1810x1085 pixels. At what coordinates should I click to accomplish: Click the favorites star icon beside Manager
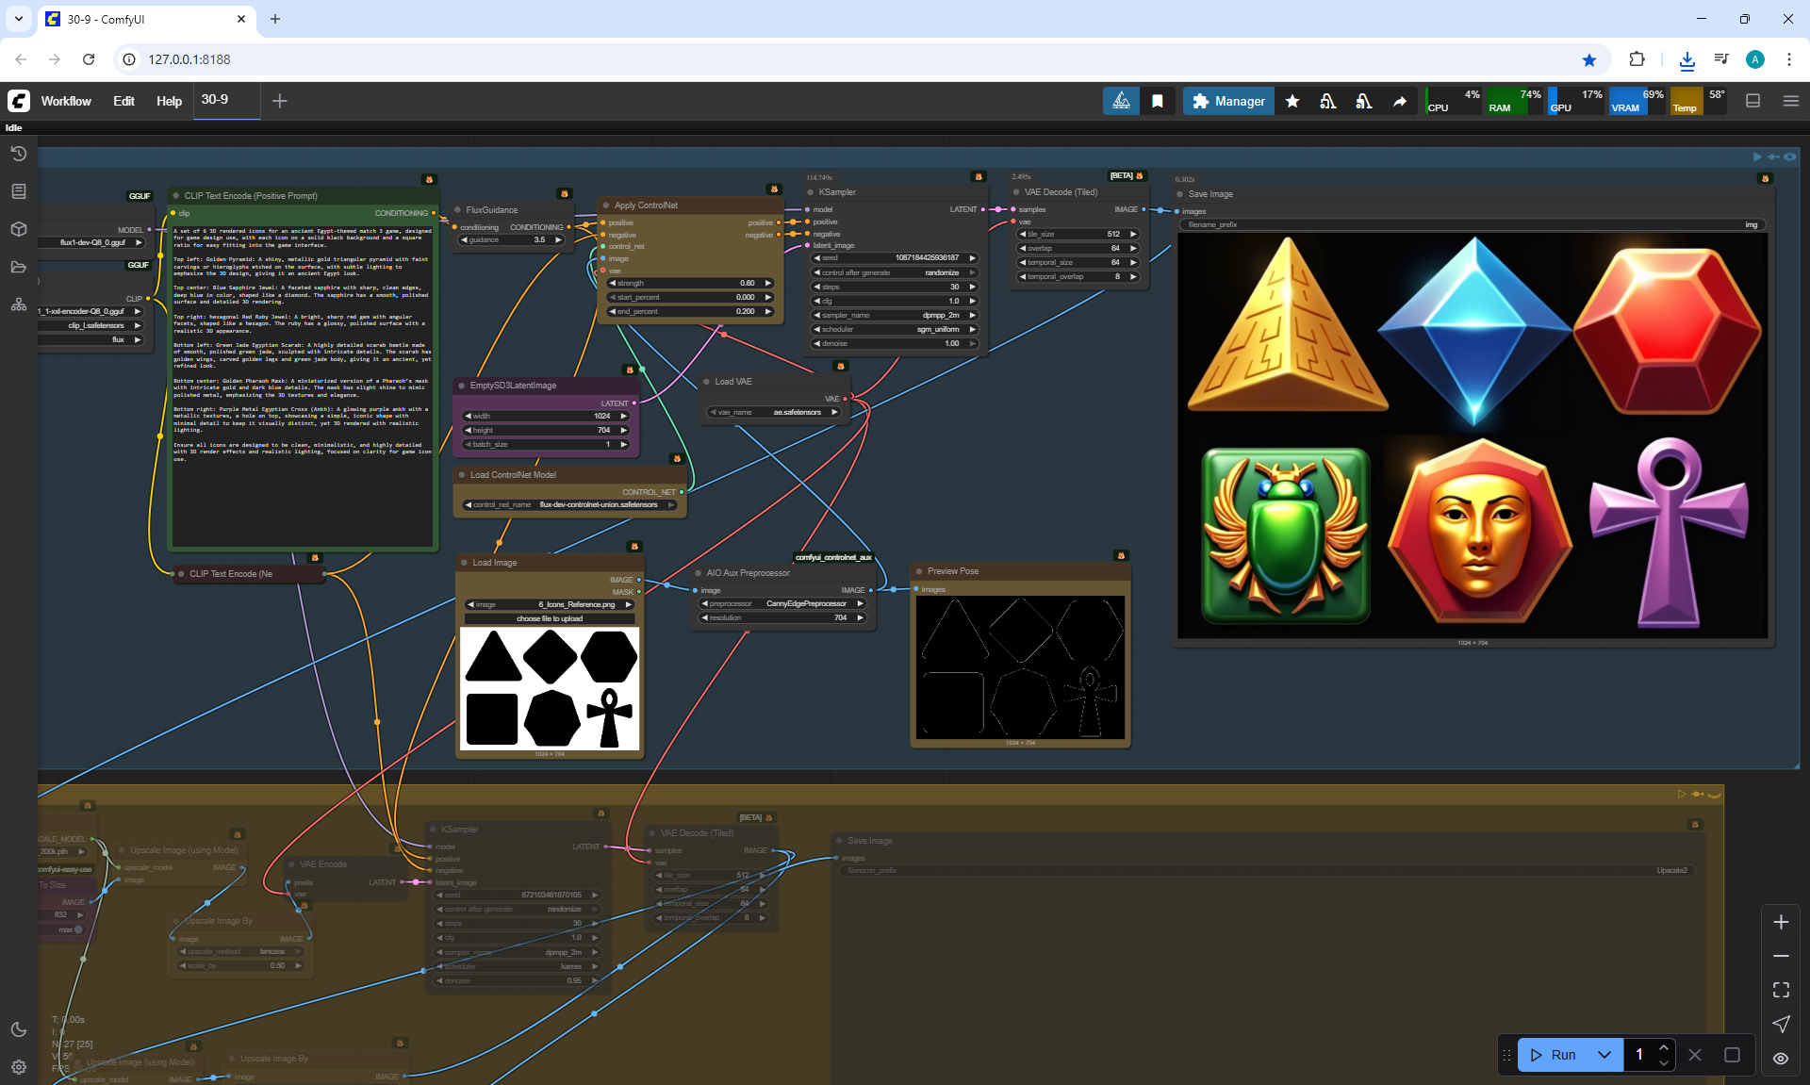(x=1292, y=101)
